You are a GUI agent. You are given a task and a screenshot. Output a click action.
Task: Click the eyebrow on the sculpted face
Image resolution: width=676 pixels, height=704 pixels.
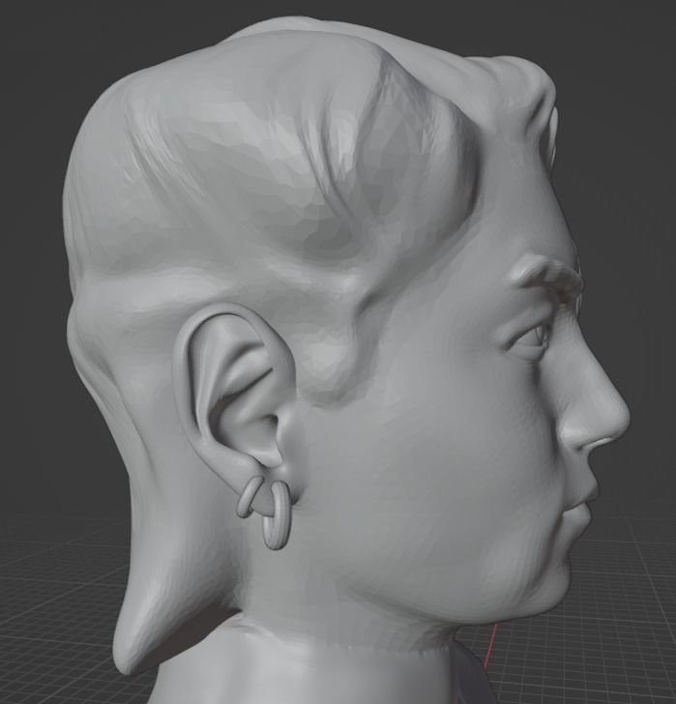point(547,277)
